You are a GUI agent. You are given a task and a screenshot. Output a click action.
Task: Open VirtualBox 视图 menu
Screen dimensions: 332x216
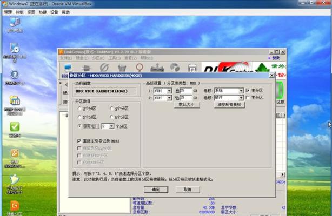(31, 12)
